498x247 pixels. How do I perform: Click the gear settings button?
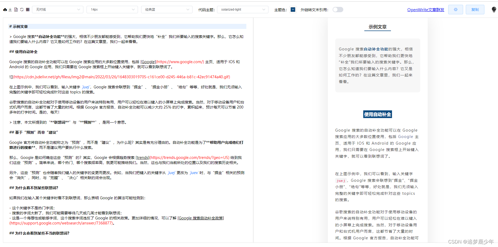456,10
